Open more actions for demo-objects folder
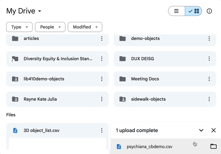 [x=209, y=38]
